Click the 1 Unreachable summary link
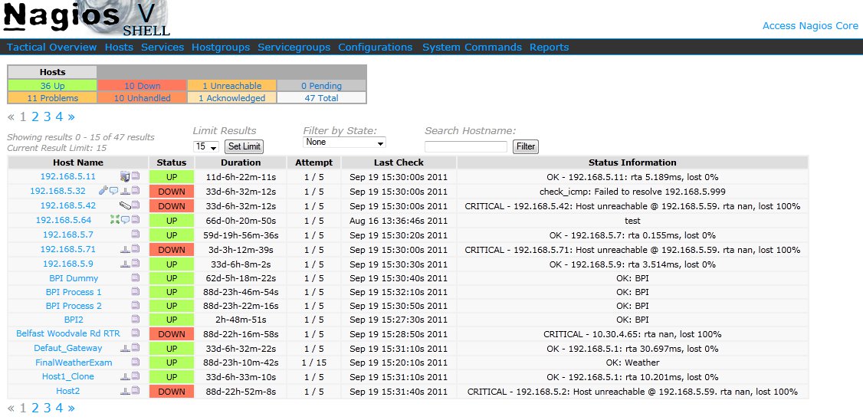Screen dimensions: 863x420 [231, 86]
